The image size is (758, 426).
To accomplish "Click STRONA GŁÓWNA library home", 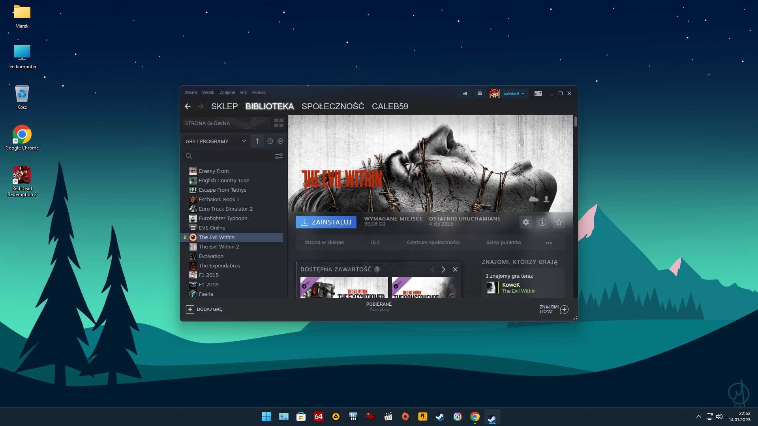I will click(226, 123).
